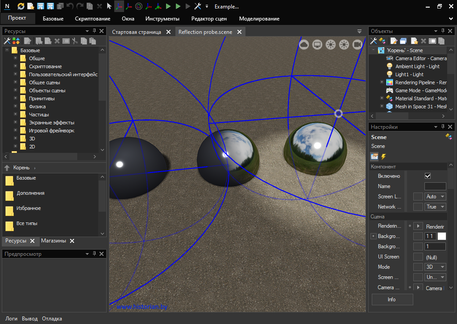
Task: Click the green Play button in toolbar
Action: pos(168,7)
